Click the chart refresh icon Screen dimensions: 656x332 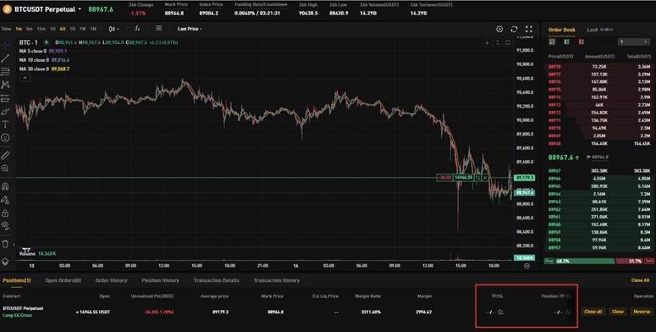(514, 29)
